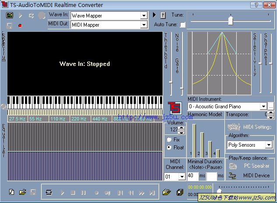Click the Tune slider handle
The image size is (277, 203).
click(x=231, y=21)
